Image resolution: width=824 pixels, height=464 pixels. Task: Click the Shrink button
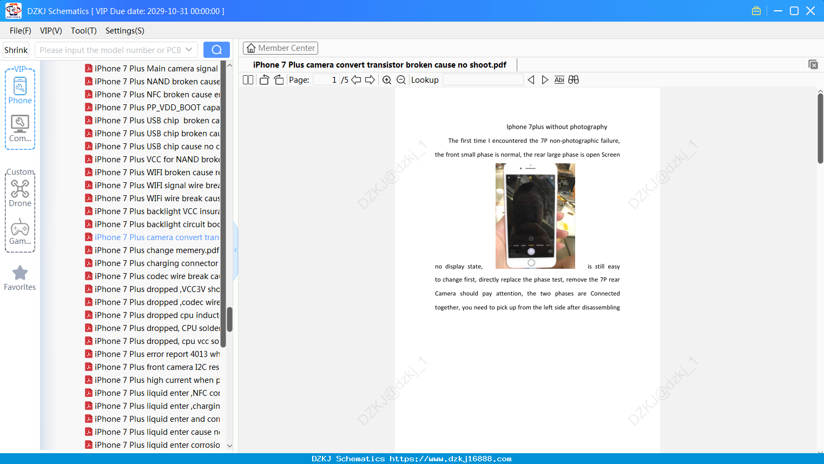pos(16,50)
